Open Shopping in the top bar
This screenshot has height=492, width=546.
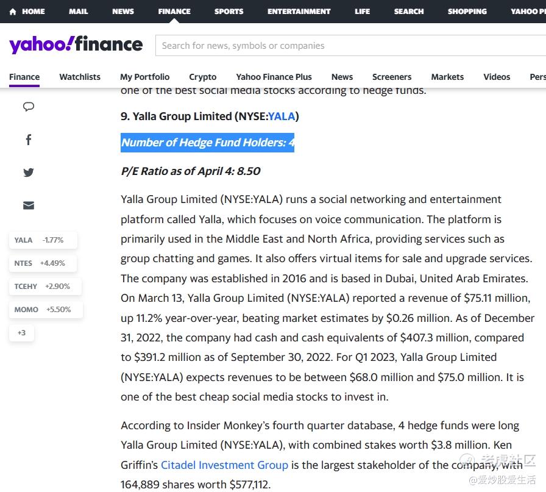[x=467, y=12]
